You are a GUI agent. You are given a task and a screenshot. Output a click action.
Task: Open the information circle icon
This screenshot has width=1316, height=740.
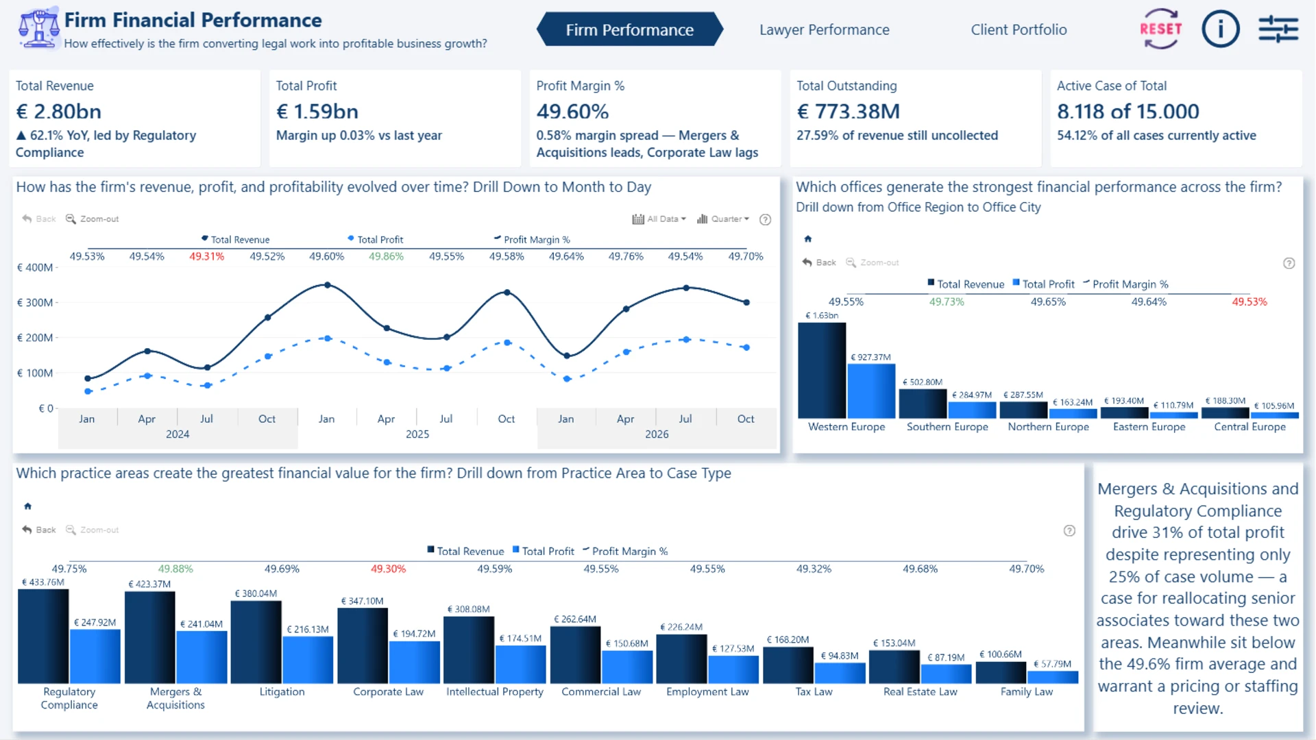[1221, 29]
